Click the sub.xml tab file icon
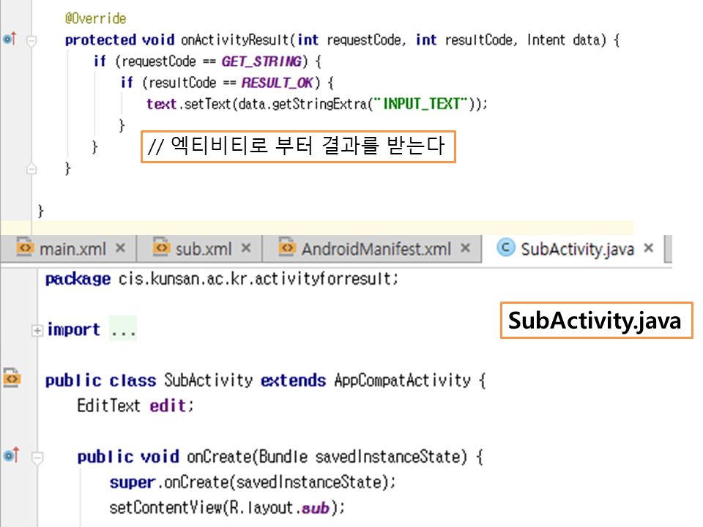The height and width of the screenshot is (527, 703). 161,248
